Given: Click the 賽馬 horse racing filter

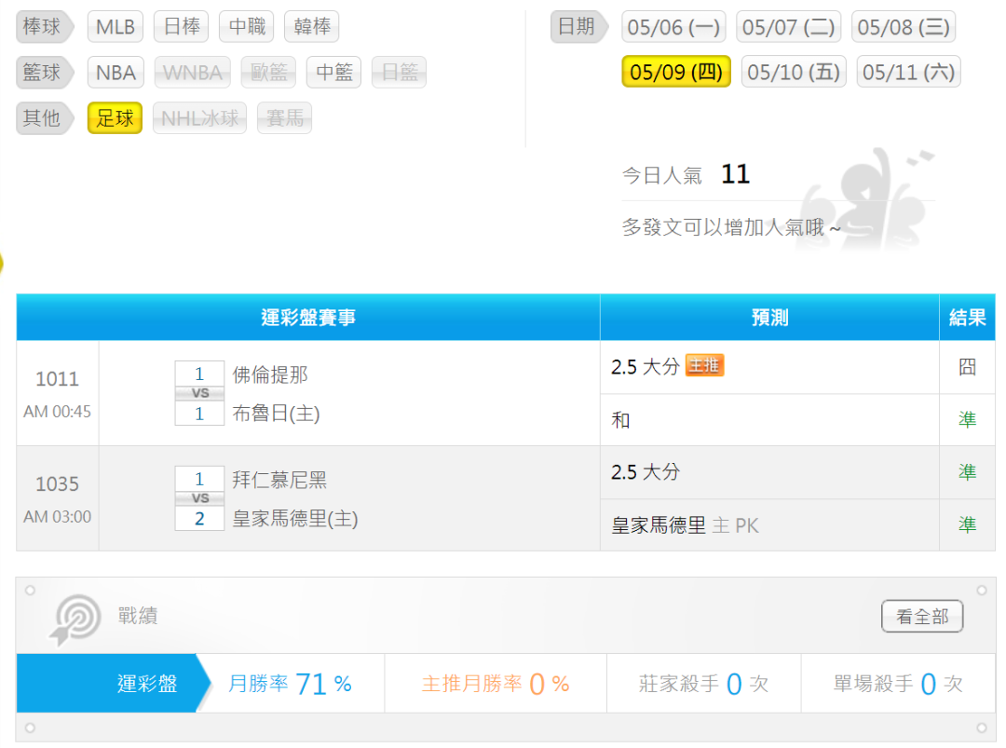Looking at the screenshot, I should pos(284,118).
